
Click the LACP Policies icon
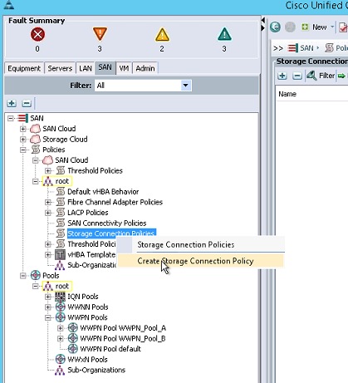point(61,213)
